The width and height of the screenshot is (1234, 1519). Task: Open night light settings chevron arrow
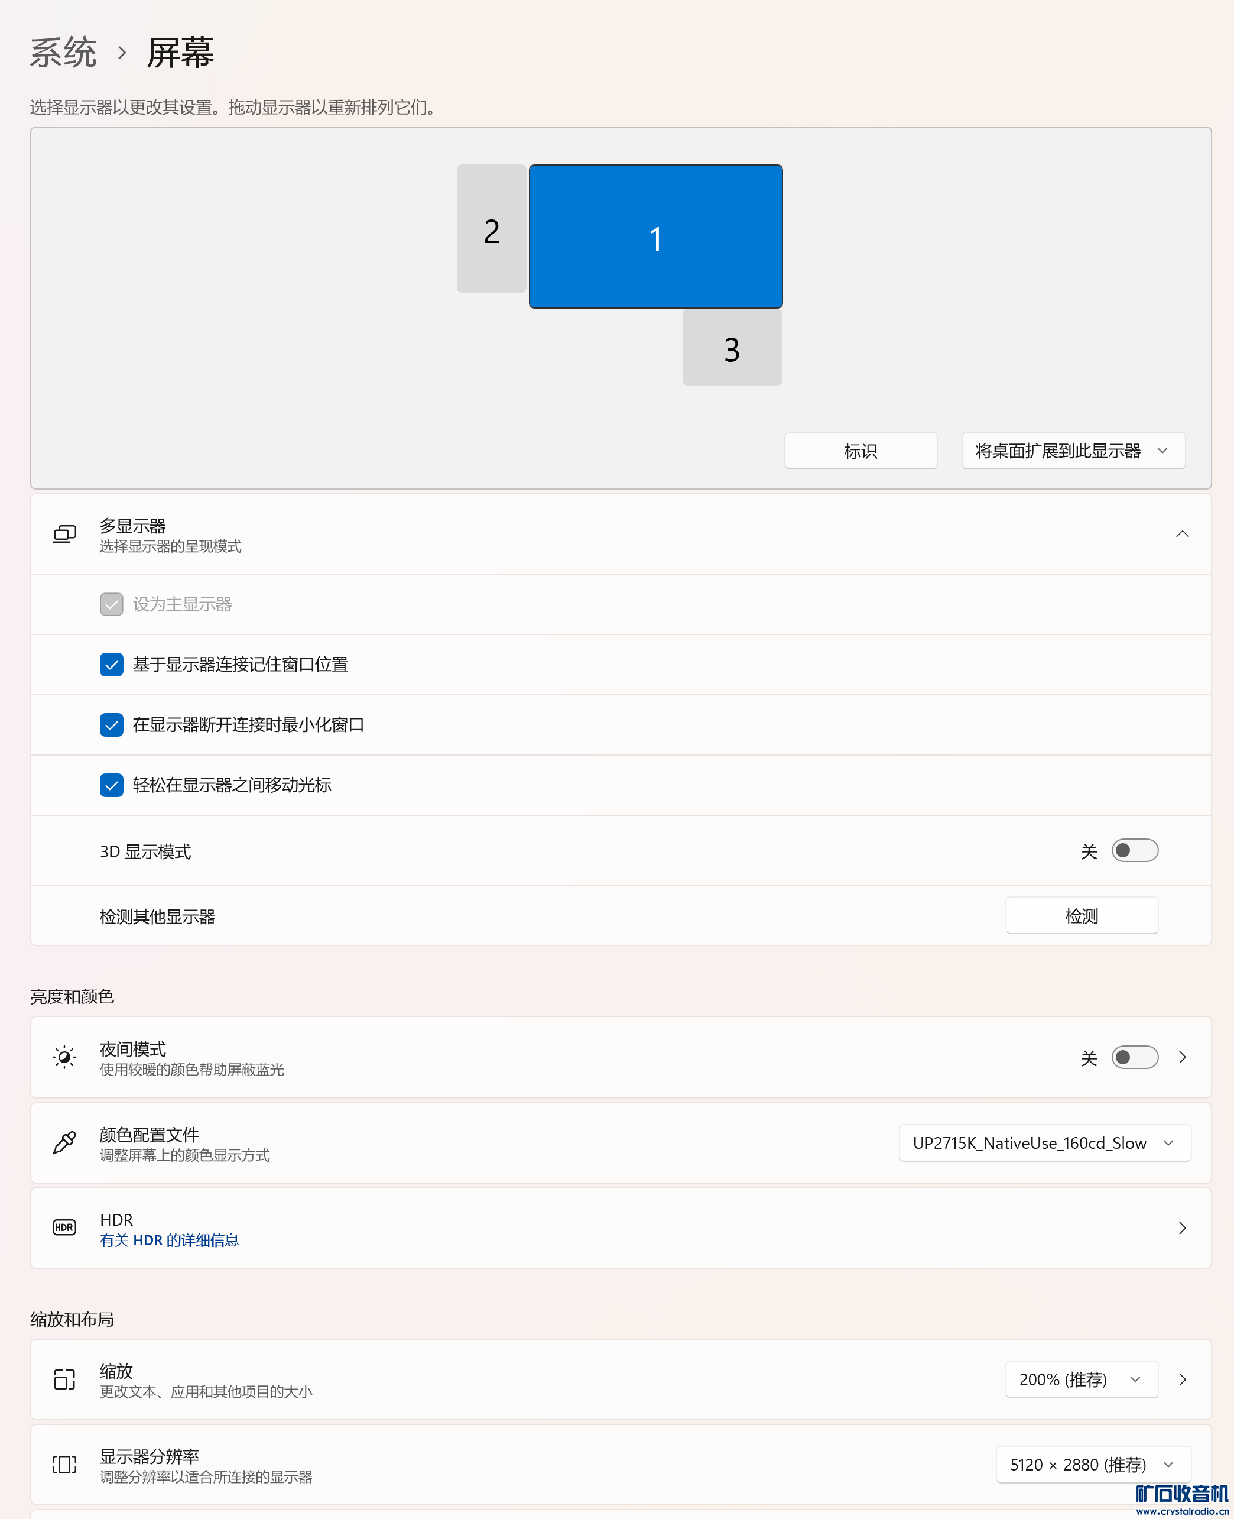point(1182,1057)
